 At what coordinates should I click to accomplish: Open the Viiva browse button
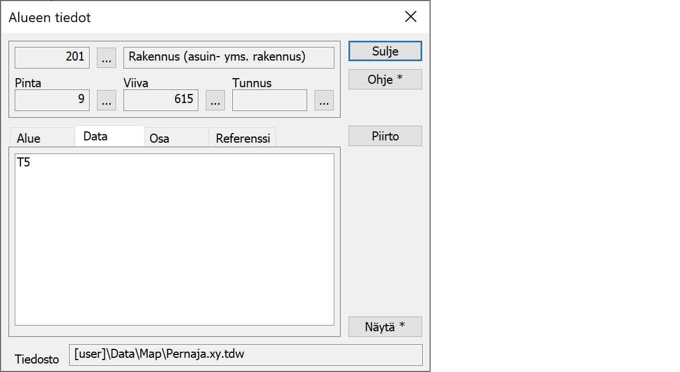tap(215, 100)
